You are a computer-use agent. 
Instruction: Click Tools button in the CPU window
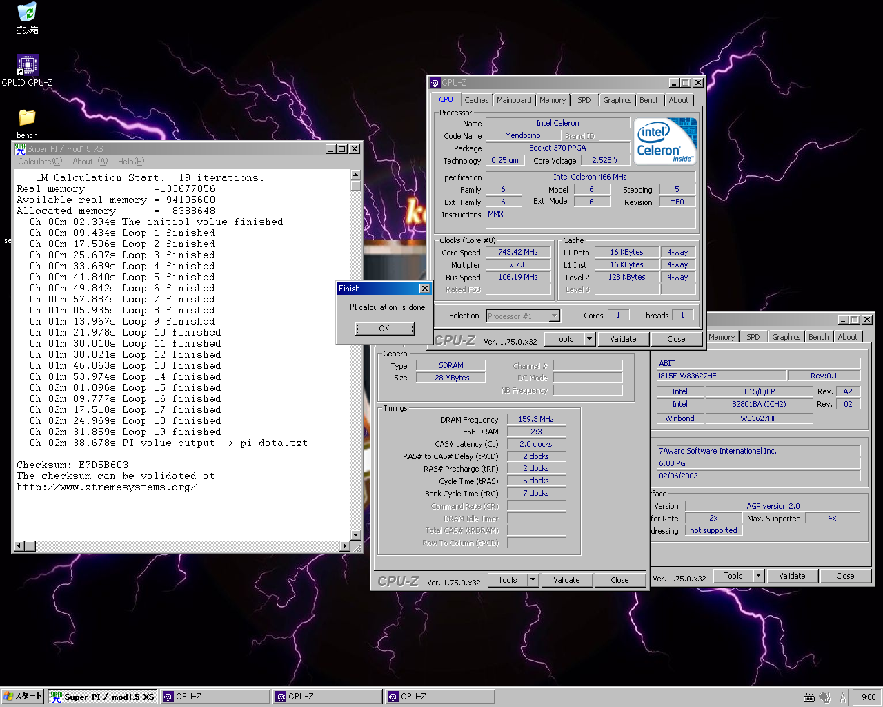pos(564,339)
